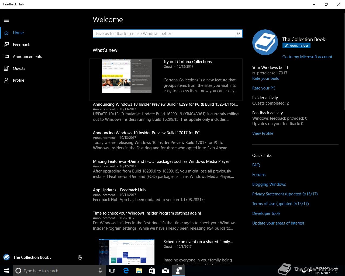Click the microphone icon in taskbar search
345x276 pixels.
[100, 271]
